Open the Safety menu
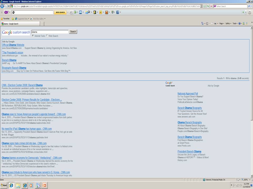The width and height of the screenshot is (253, 189). [x=228, y=23]
